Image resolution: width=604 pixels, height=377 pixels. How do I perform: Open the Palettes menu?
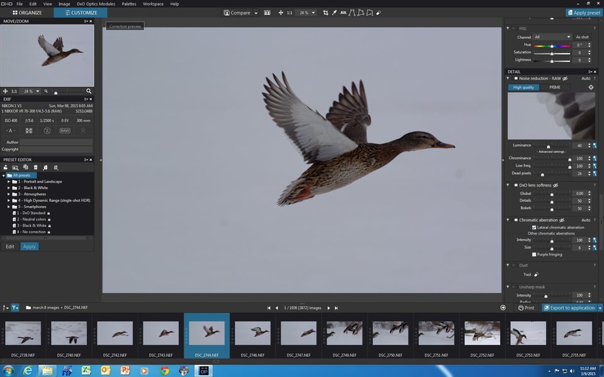[x=129, y=4]
